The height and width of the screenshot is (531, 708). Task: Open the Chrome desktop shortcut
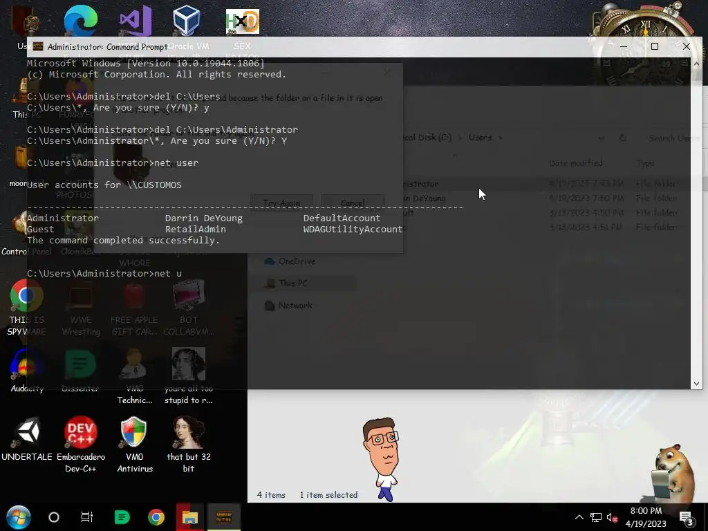click(x=27, y=295)
